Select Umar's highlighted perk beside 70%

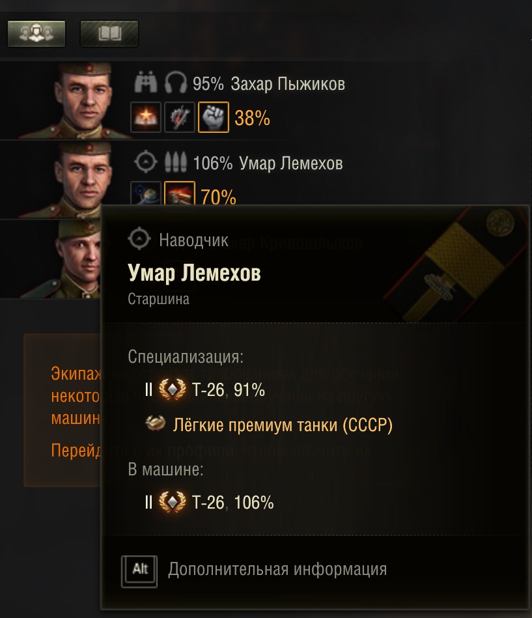180,194
